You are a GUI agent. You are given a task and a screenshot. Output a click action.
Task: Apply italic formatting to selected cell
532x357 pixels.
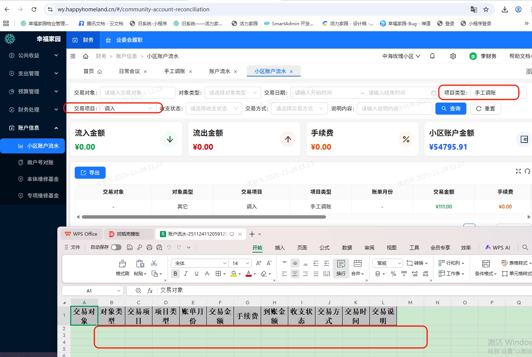coord(186,273)
